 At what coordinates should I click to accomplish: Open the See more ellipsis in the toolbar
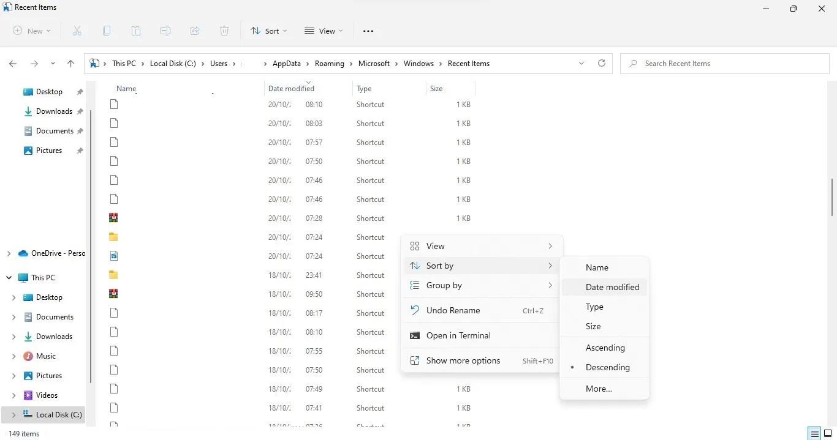click(x=368, y=31)
